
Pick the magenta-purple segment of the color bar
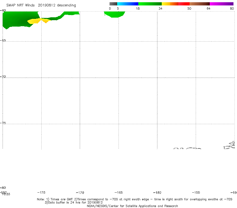(222, 4)
